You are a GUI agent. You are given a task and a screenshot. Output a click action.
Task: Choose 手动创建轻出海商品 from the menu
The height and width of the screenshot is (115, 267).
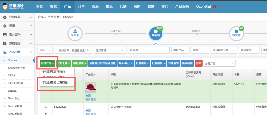tap(55, 82)
